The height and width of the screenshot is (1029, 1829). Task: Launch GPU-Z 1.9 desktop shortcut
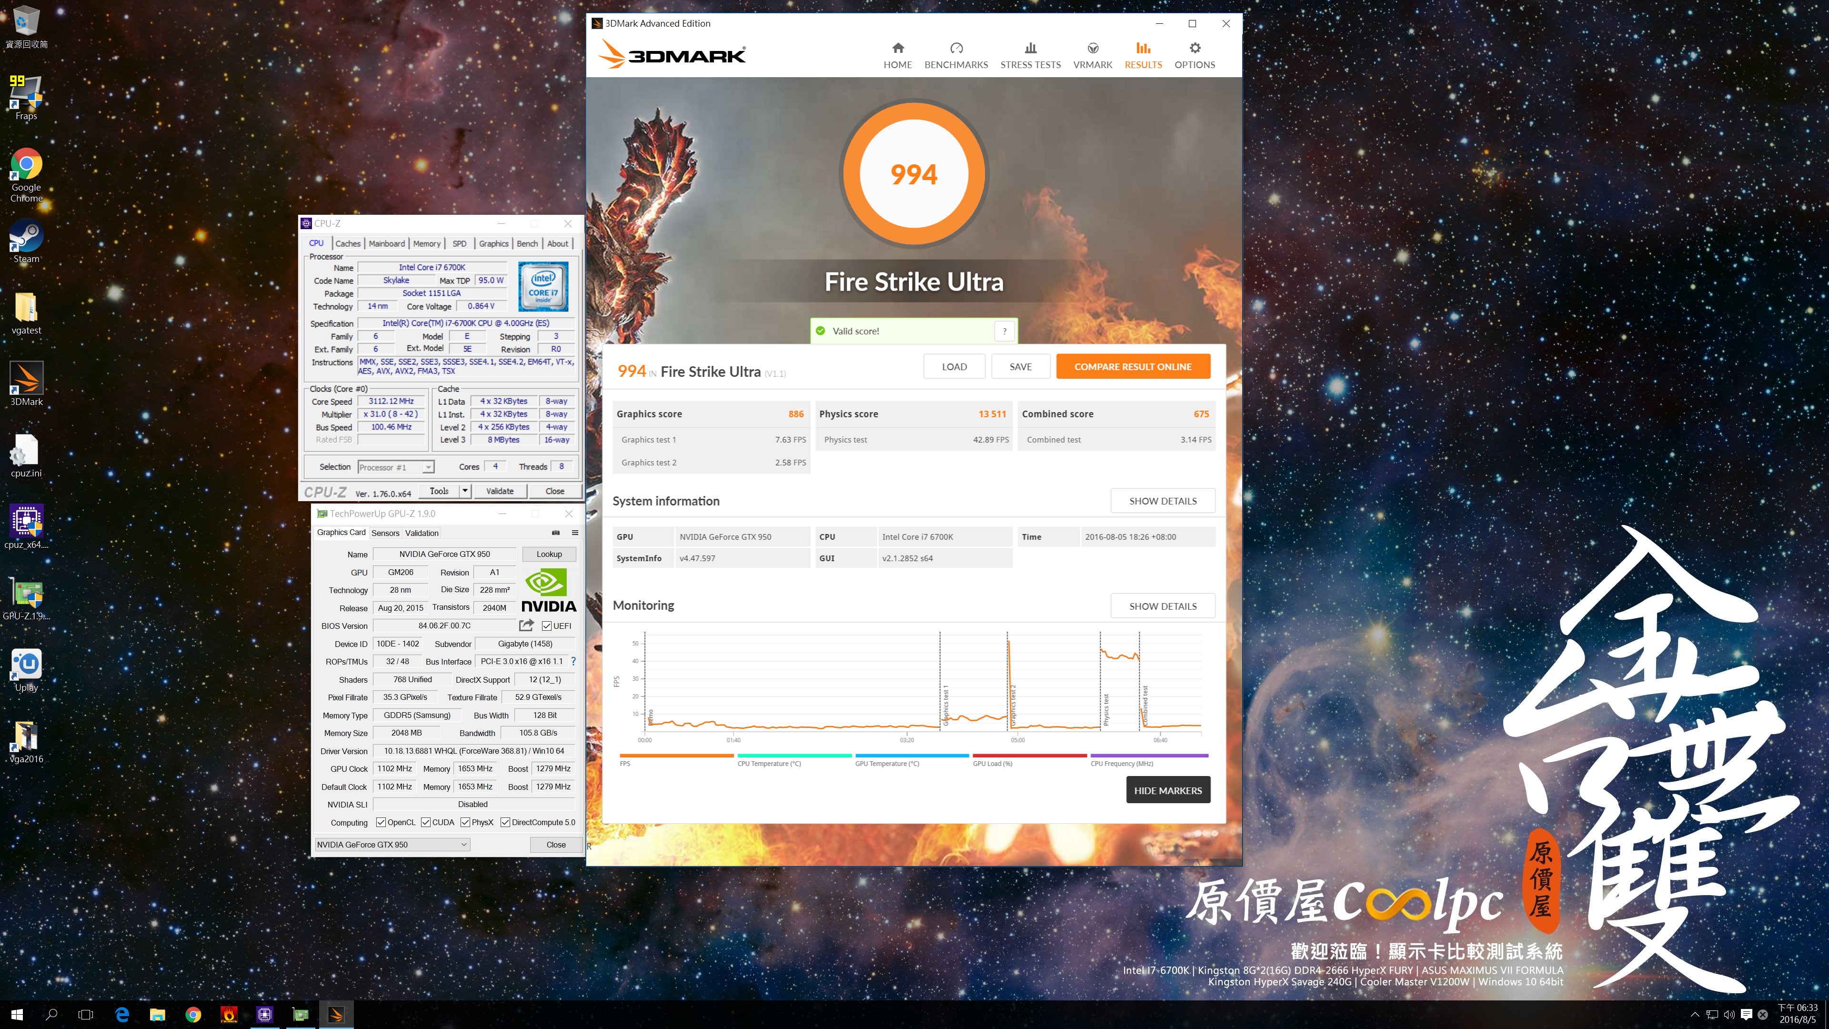point(26,599)
